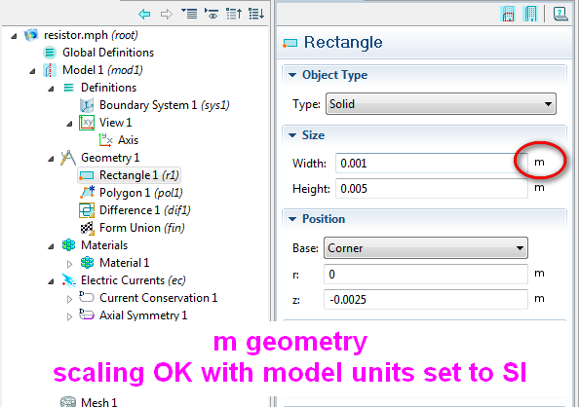
Task: Click the move node up icon
Action: tap(234, 14)
